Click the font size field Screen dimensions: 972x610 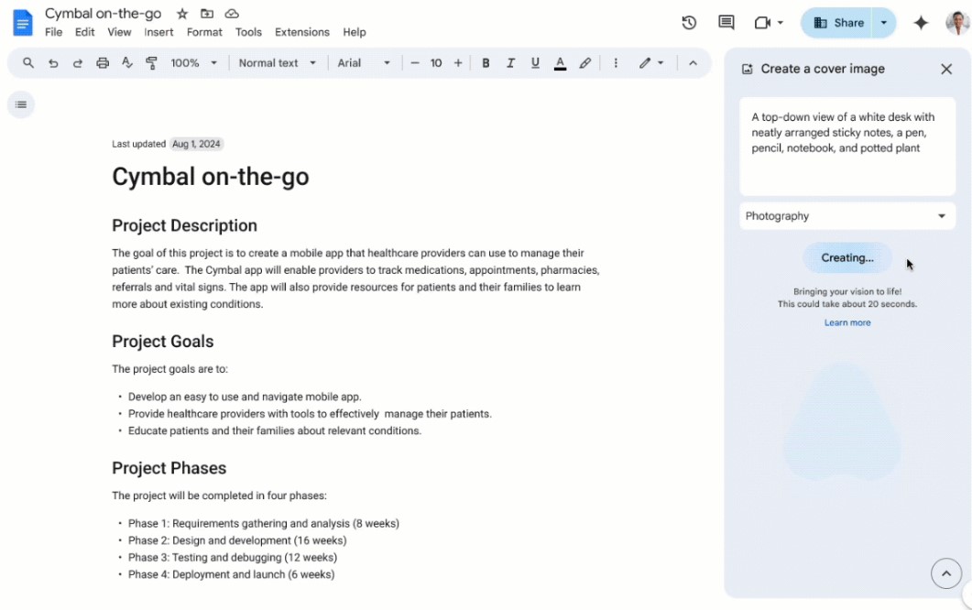tap(436, 62)
